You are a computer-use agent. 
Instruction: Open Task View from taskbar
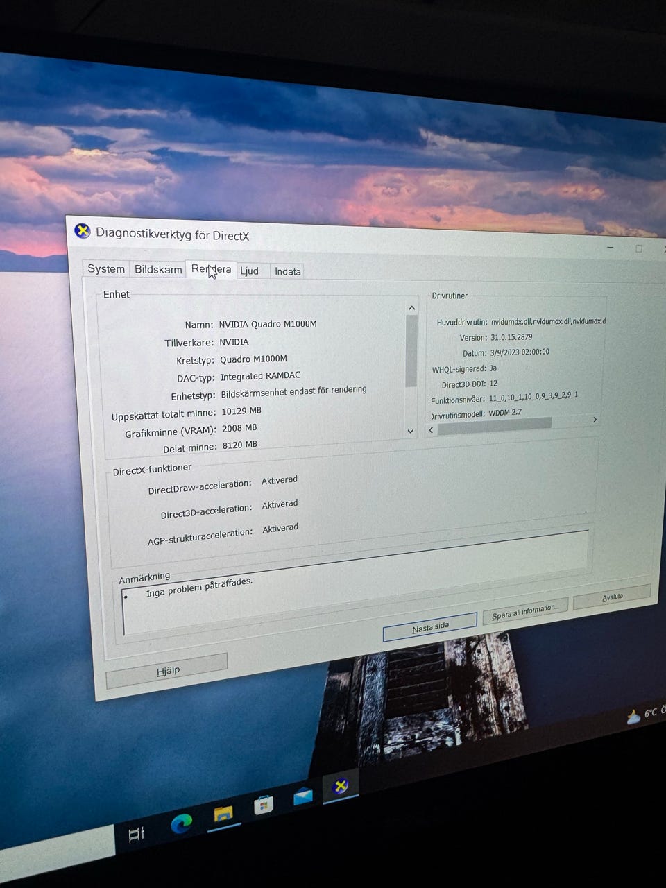pos(137,833)
